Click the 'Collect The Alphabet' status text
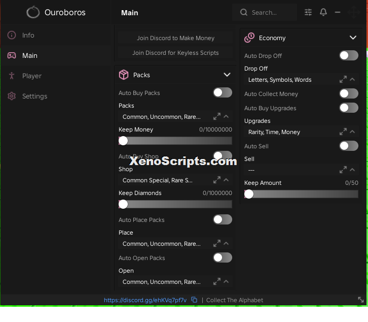Viewport: 368px width, 322px height. 235,300
